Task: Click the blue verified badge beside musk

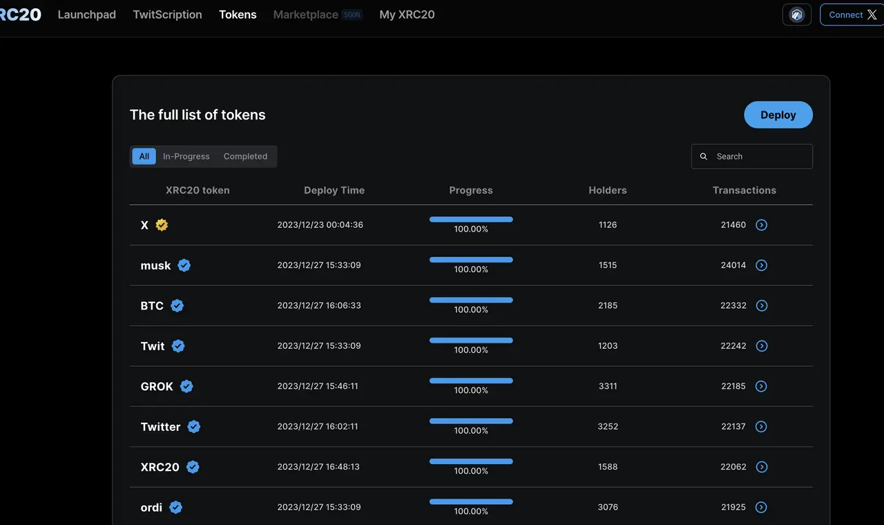Action: point(184,265)
